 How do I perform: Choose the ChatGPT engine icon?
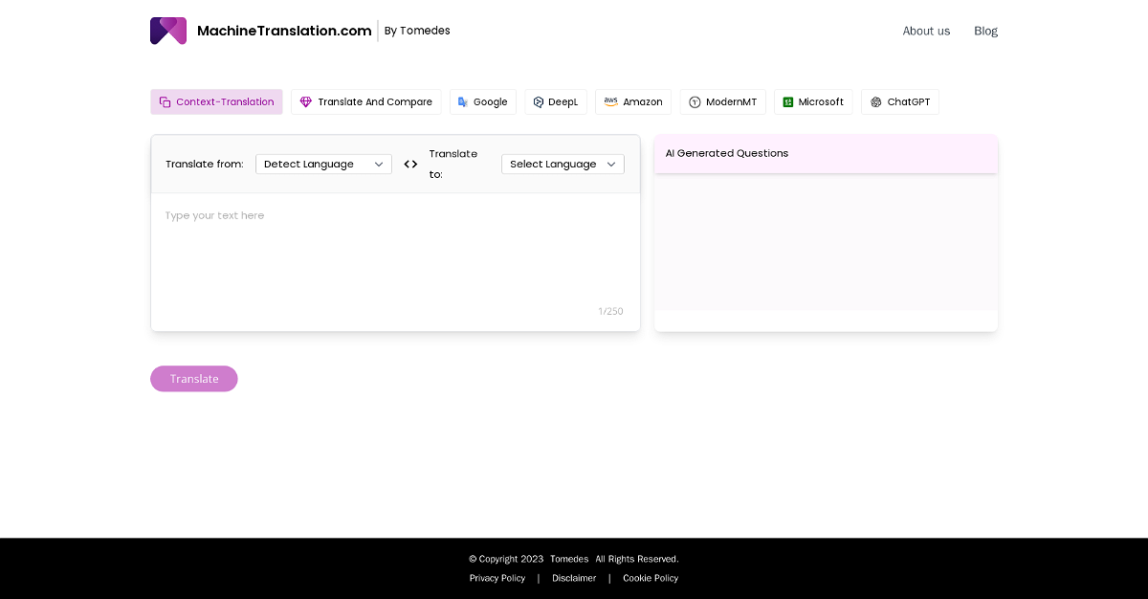[876, 102]
